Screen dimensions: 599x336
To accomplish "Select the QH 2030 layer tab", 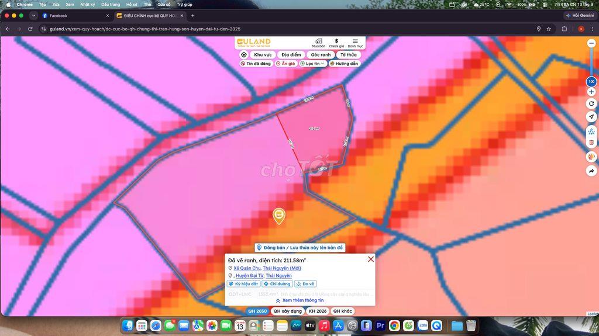I will pyautogui.click(x=257, y=311).
